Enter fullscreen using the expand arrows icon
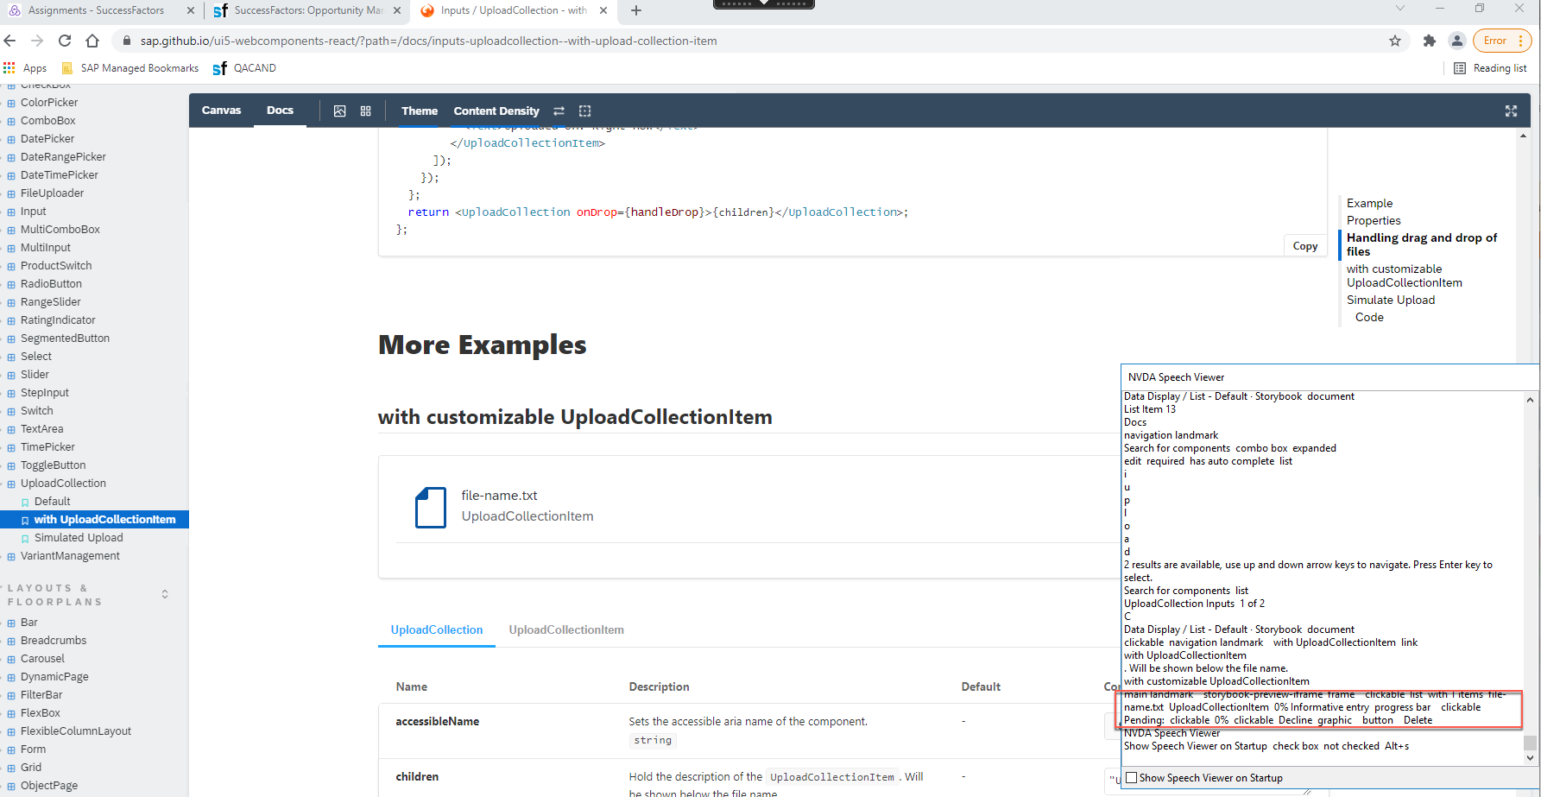1541x797 pixels. click(1511, 111)
